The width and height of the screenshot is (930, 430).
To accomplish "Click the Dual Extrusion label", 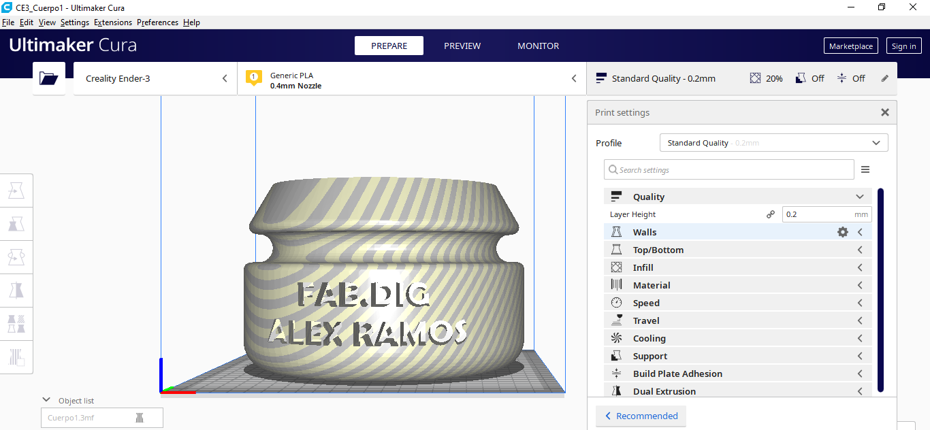I will [664, 391].
